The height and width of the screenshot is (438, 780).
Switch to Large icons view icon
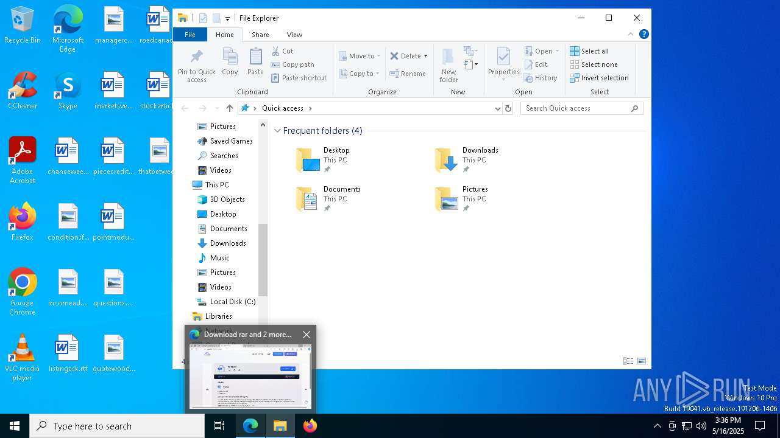tap(642, 361)
